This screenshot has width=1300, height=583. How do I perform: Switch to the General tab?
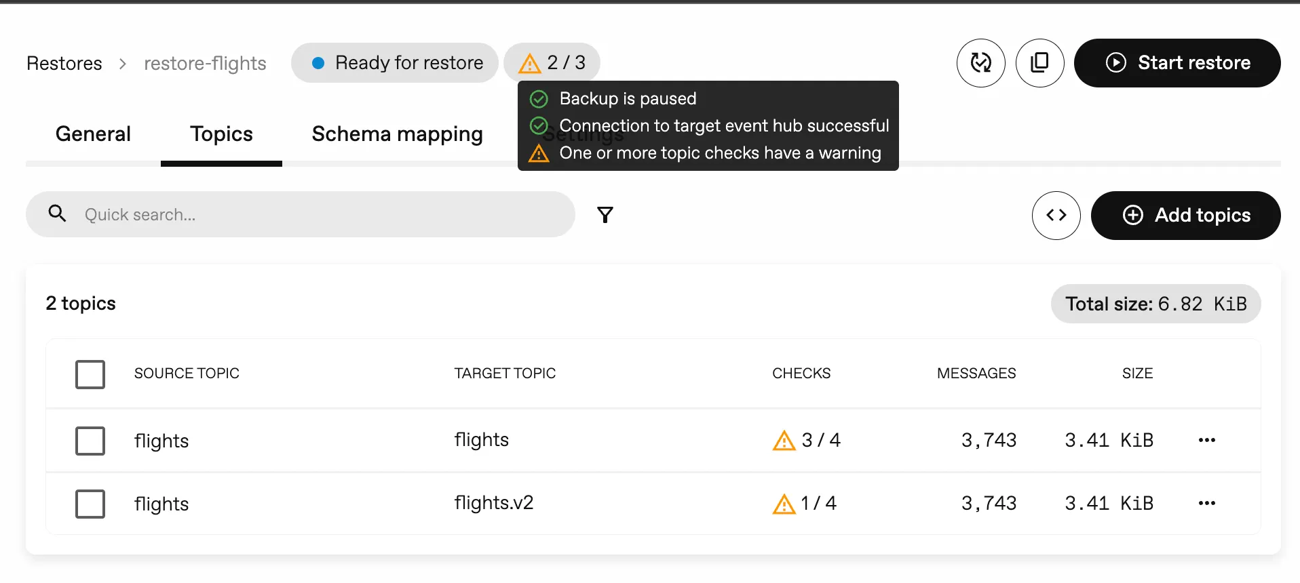pos(93,134)
